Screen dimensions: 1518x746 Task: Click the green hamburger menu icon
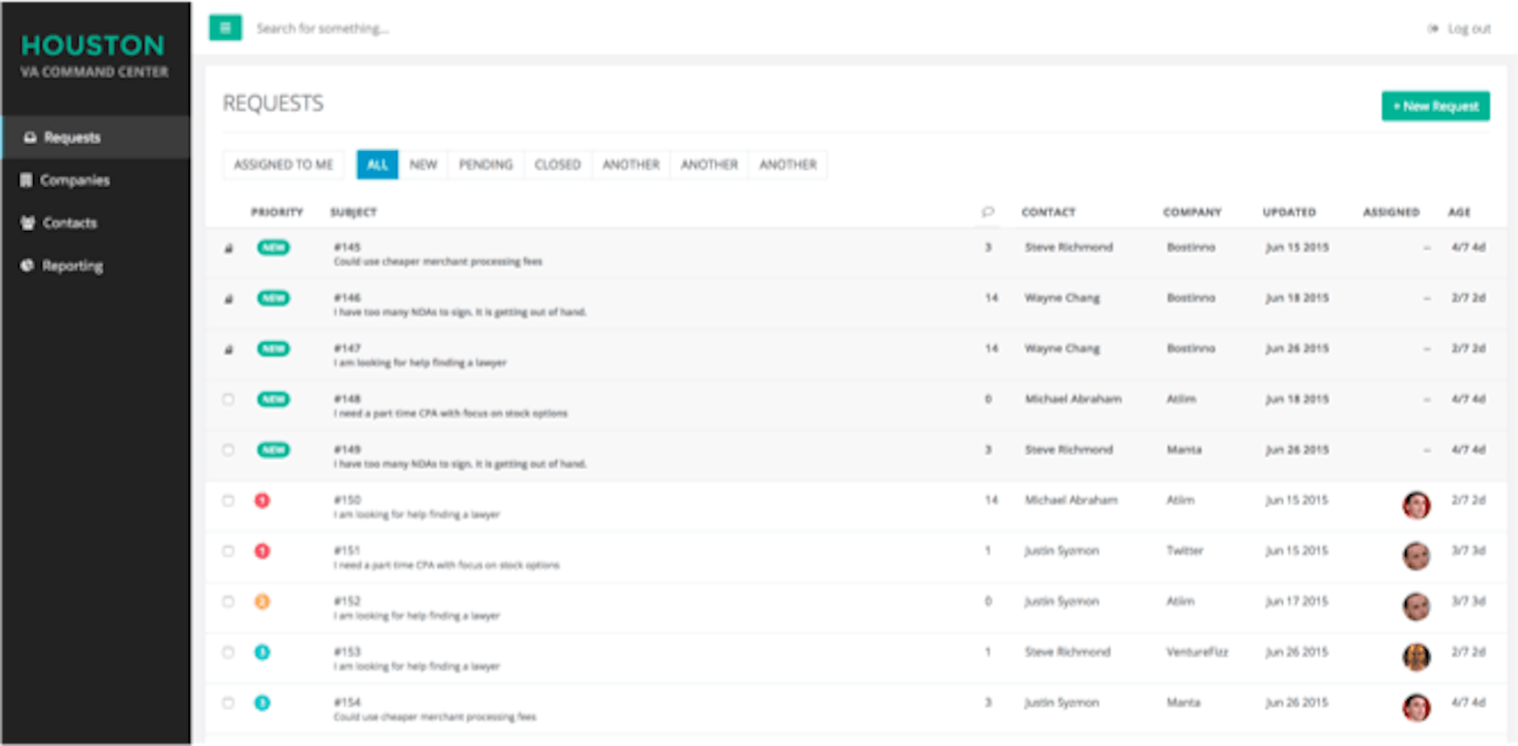pos(226,27)
